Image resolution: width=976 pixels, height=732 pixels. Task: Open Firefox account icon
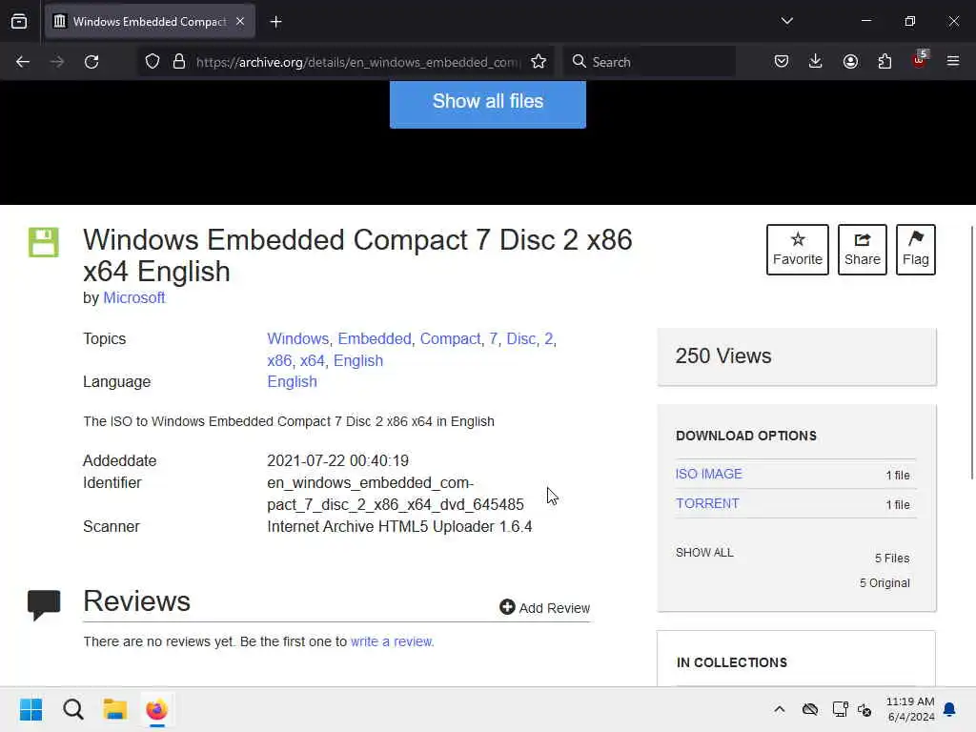[850, 61]
